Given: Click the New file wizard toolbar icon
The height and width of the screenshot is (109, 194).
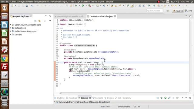Looking at the screenshot, I should 12,6.
